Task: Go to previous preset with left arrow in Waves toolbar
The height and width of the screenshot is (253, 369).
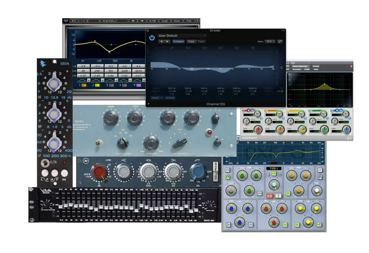Action: (133, 21)
